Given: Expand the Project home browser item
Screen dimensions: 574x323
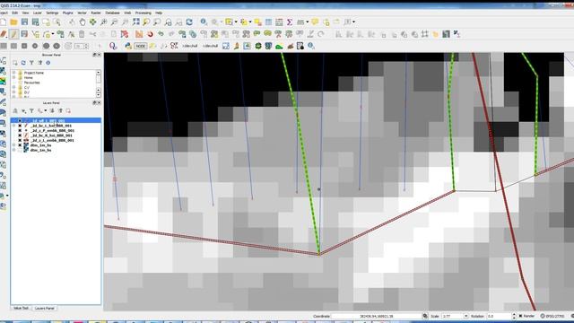Looking at the screenshot, I should [14, 73].
